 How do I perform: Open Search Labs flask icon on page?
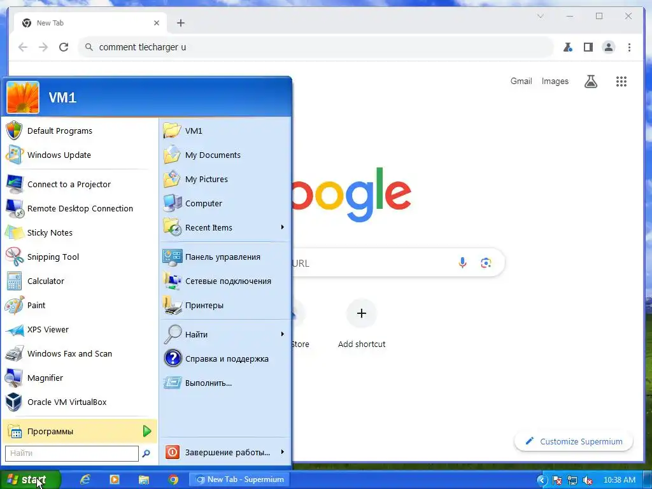pos(591,81)
